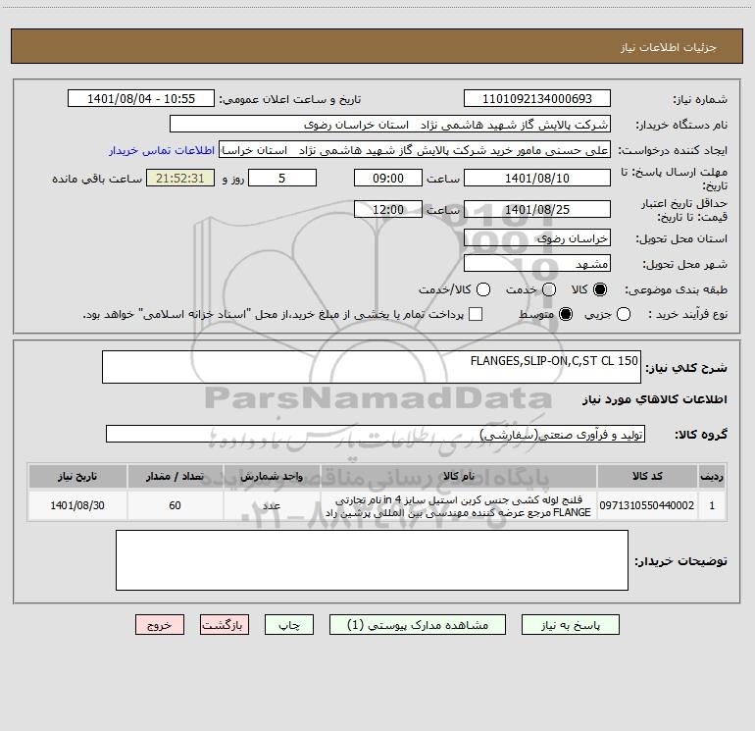Click the خروج exit button
755x731 pixels.
[160, 625]
